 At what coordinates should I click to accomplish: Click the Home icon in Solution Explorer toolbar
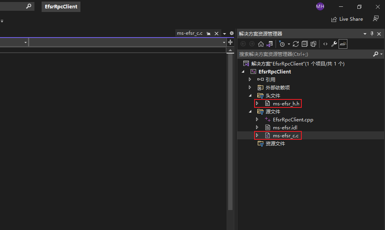(x=261, y=44)
